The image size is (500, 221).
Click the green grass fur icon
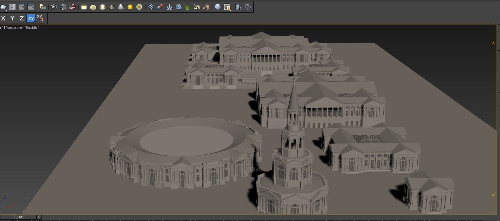click(188, 7)
